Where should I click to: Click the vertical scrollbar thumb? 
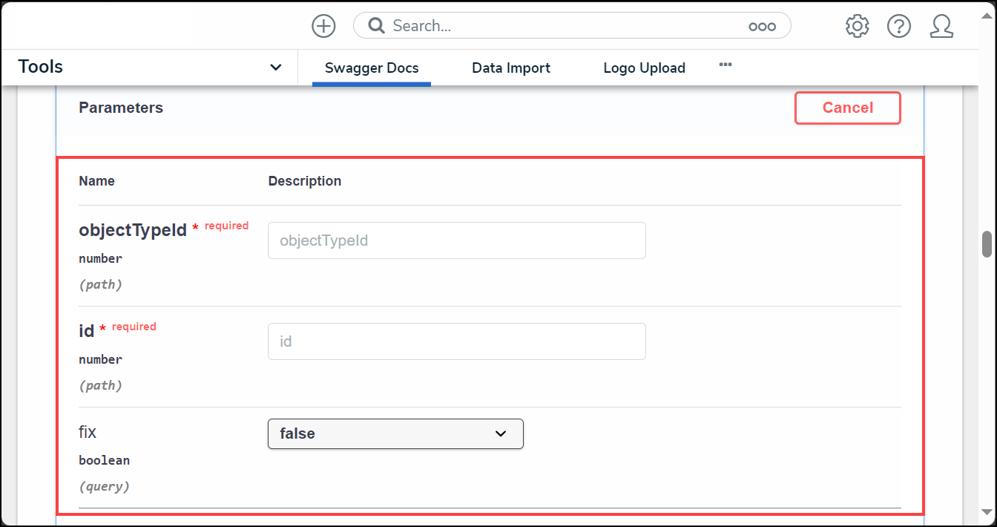(x=987, y=244)
